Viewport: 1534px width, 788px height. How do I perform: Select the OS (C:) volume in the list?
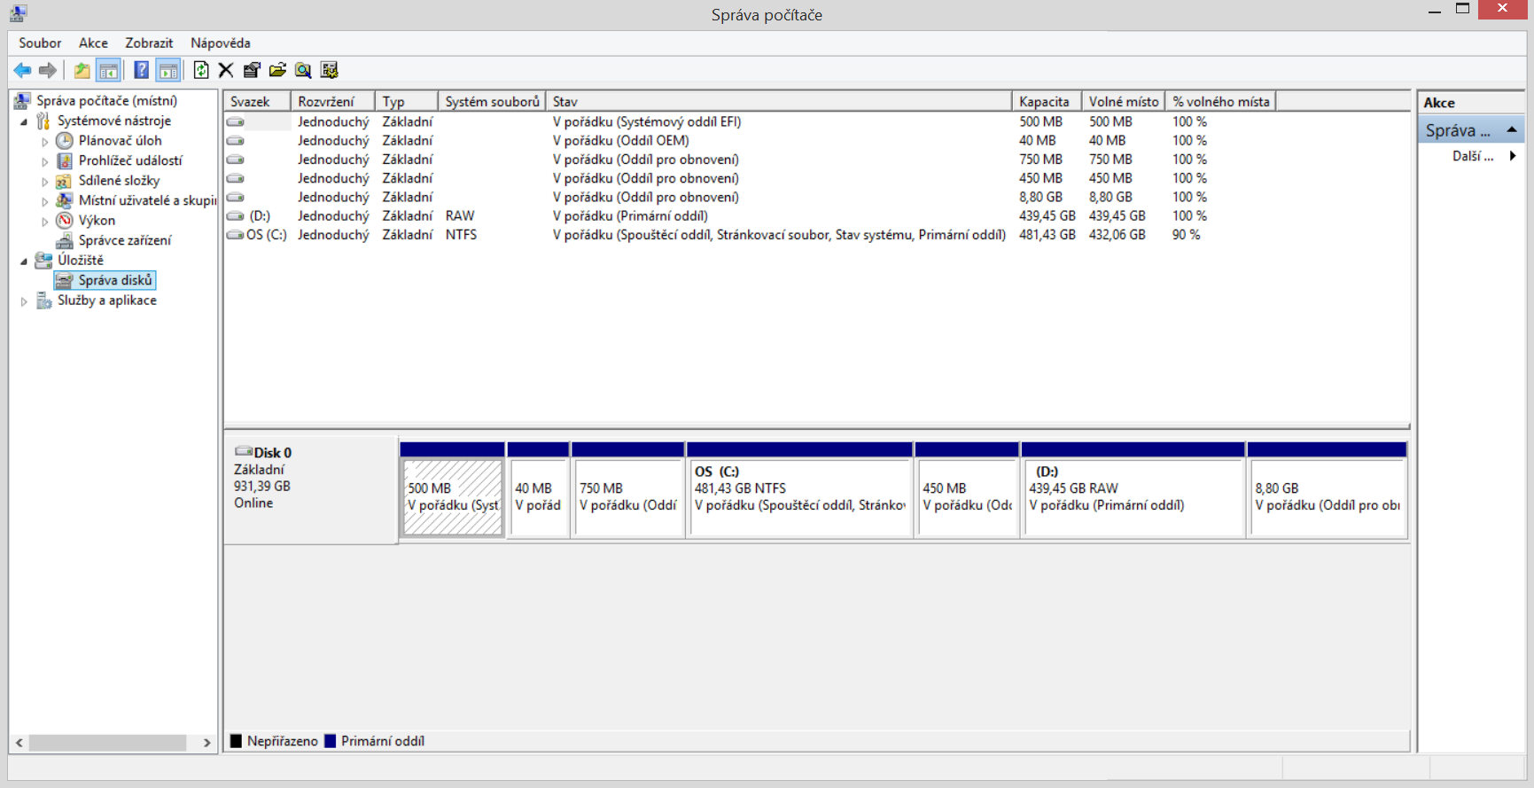point(266,235)
